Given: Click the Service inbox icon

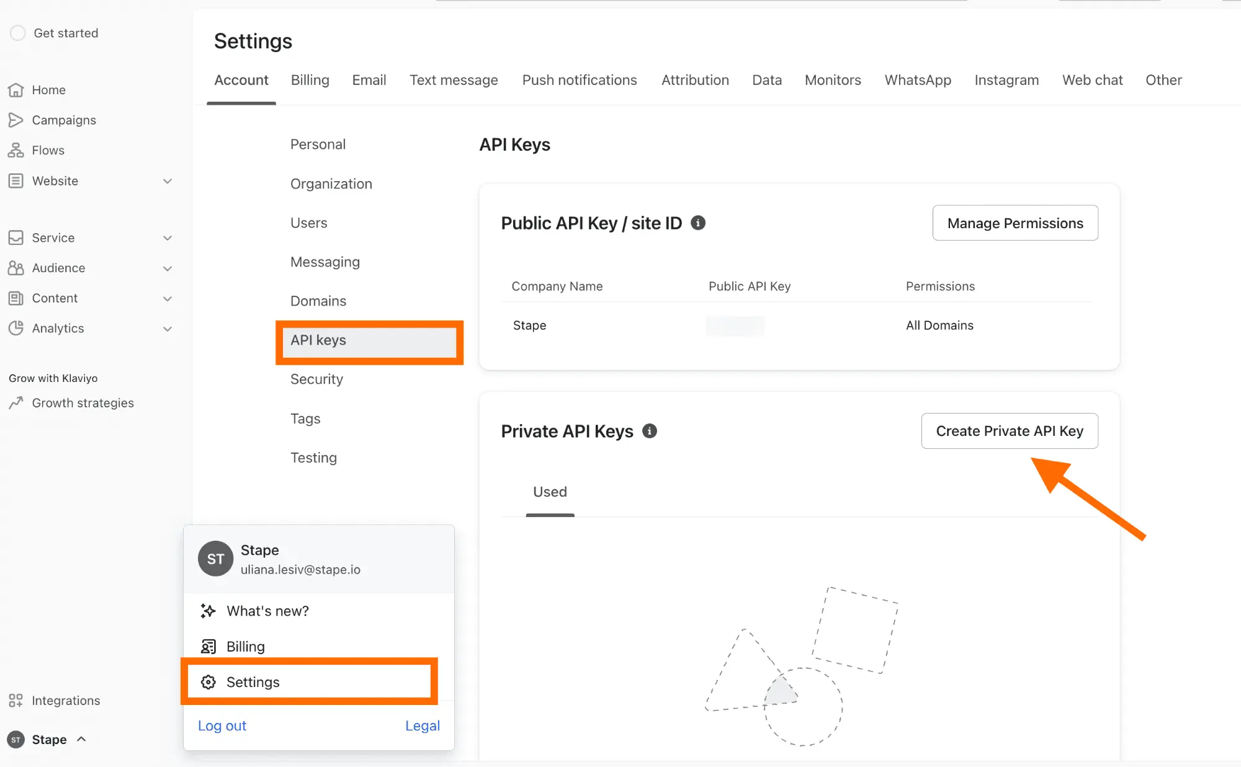Looking at the screenshot, I should (16, 238).
